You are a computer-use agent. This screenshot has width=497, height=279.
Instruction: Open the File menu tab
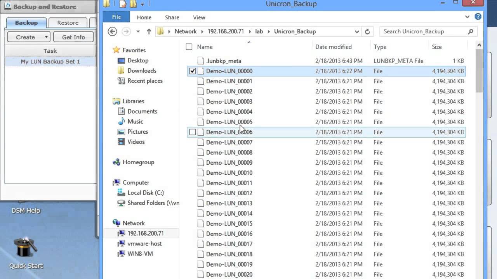pos(116,17)
